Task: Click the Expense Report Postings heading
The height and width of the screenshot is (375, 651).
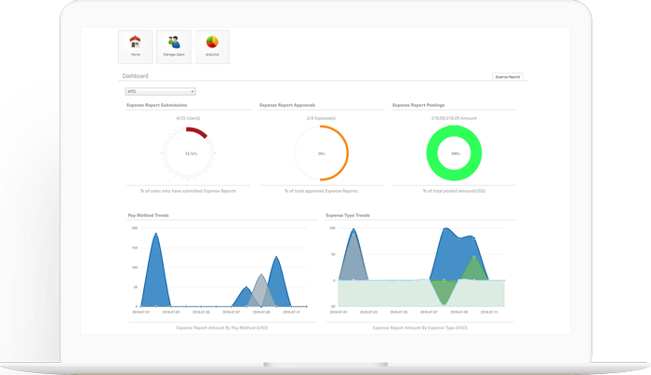Action: click(x=418, y=105)
